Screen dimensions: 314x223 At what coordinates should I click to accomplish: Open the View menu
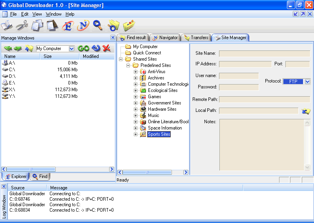(x=37, y=14)
